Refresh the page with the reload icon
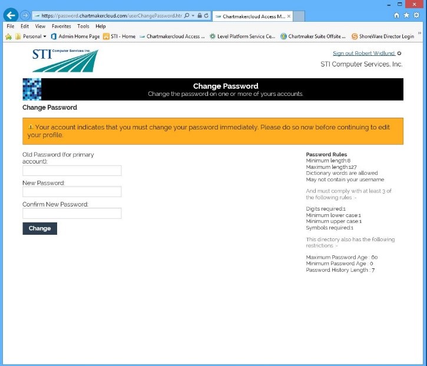The width and height of the screenshot is (427, 366). pos(206,15)
